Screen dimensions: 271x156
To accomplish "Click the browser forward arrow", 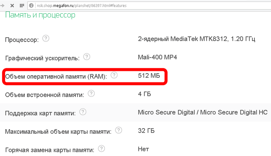I will tap(3, 6).
